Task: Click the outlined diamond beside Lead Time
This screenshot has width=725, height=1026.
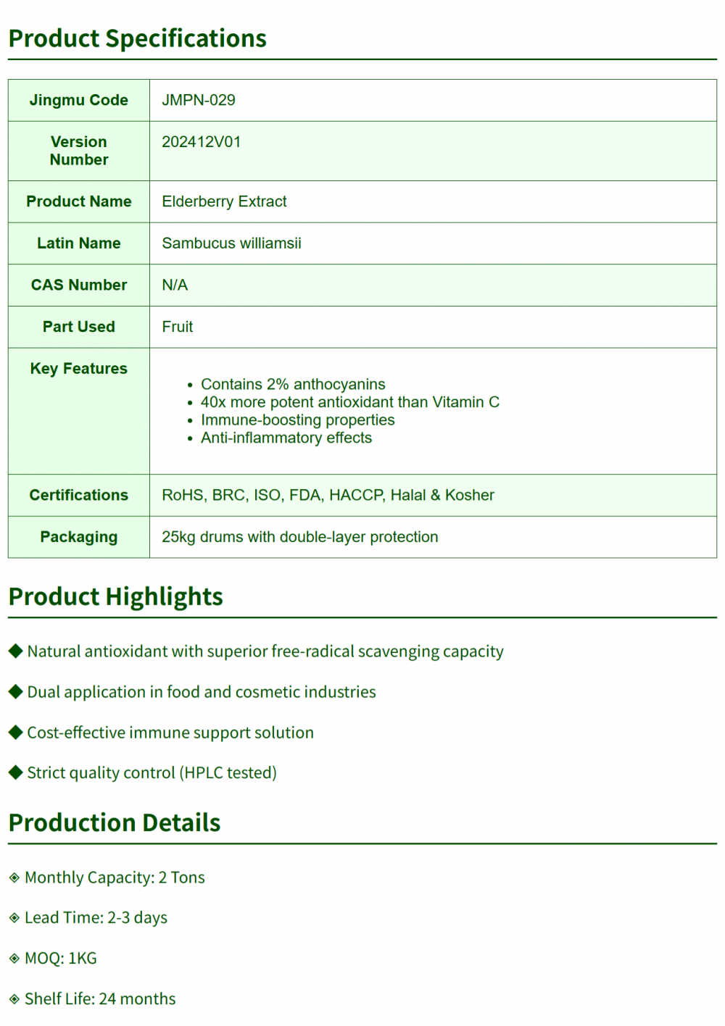Action: click(x=14, y=918)
